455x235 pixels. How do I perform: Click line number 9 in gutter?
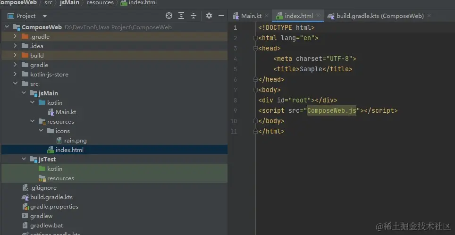click(235, 110)
